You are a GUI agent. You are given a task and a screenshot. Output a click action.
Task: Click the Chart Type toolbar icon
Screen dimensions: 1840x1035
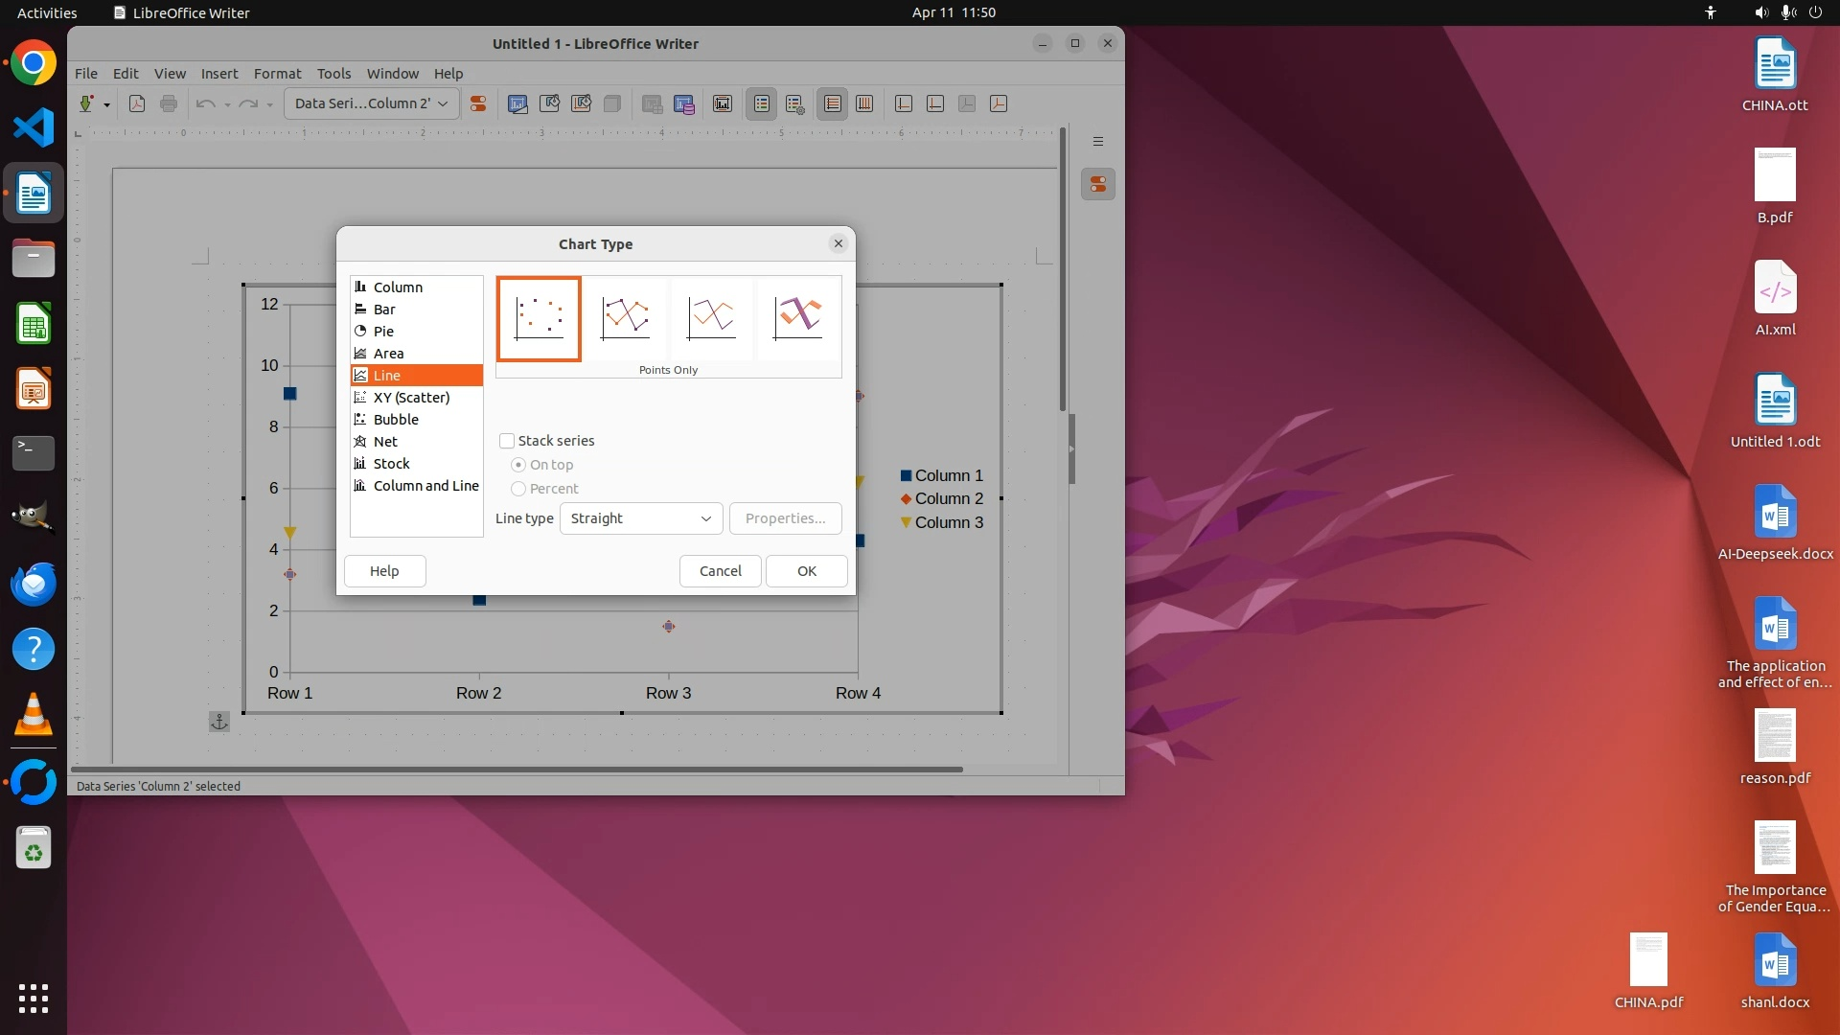click(x=517, y=103)
